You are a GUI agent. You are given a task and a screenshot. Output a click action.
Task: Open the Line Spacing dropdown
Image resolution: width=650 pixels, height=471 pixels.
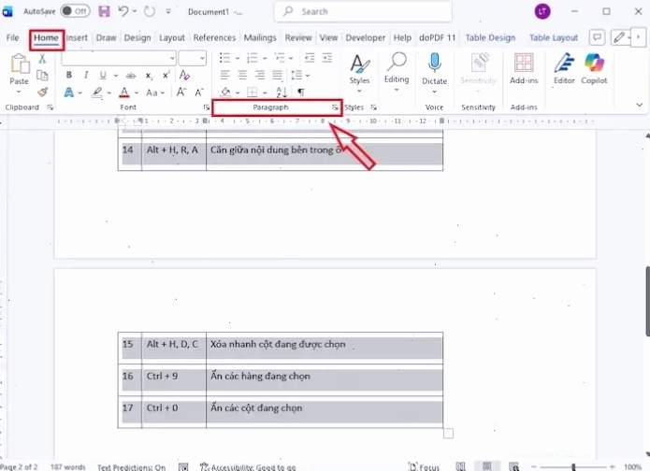pyautogui.click(x=307, y=76)
